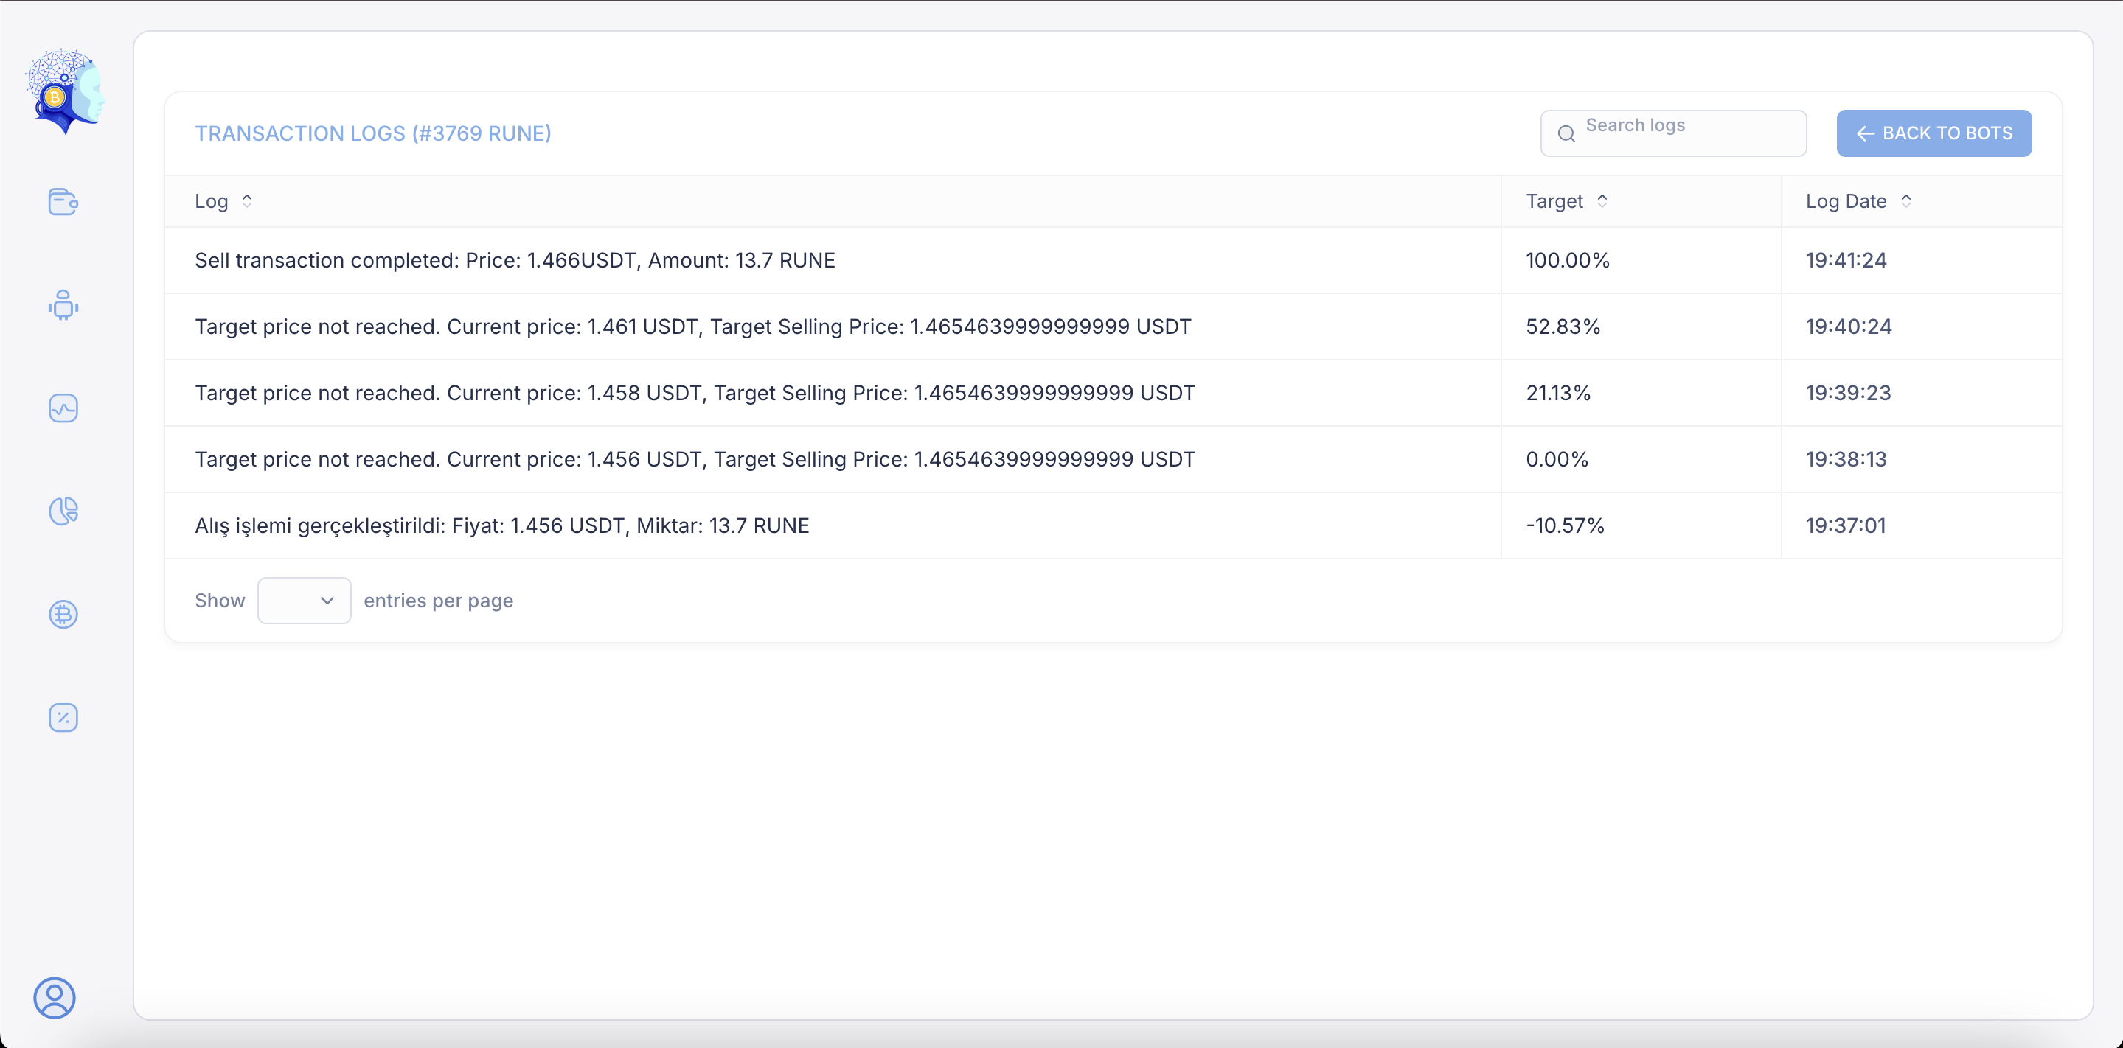Click the Log column header
The height and width of the screenshot is (1048, 2123).
point(833,201)
